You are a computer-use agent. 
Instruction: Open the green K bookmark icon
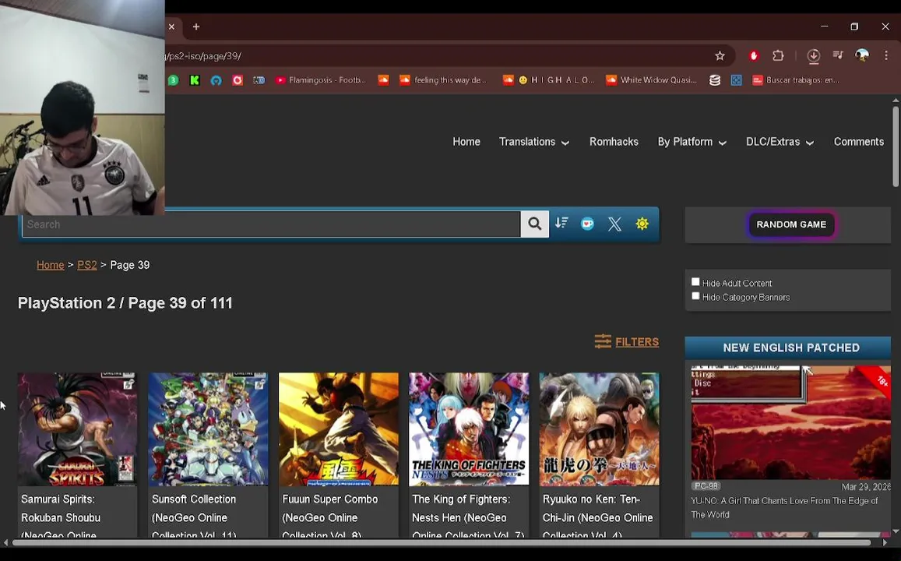click(x=195, y=80)
